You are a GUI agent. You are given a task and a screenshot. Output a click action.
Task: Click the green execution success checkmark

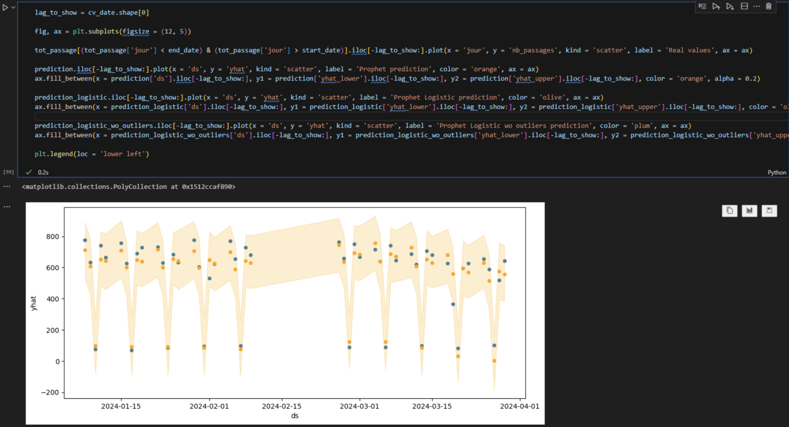[x=29, y=172]
